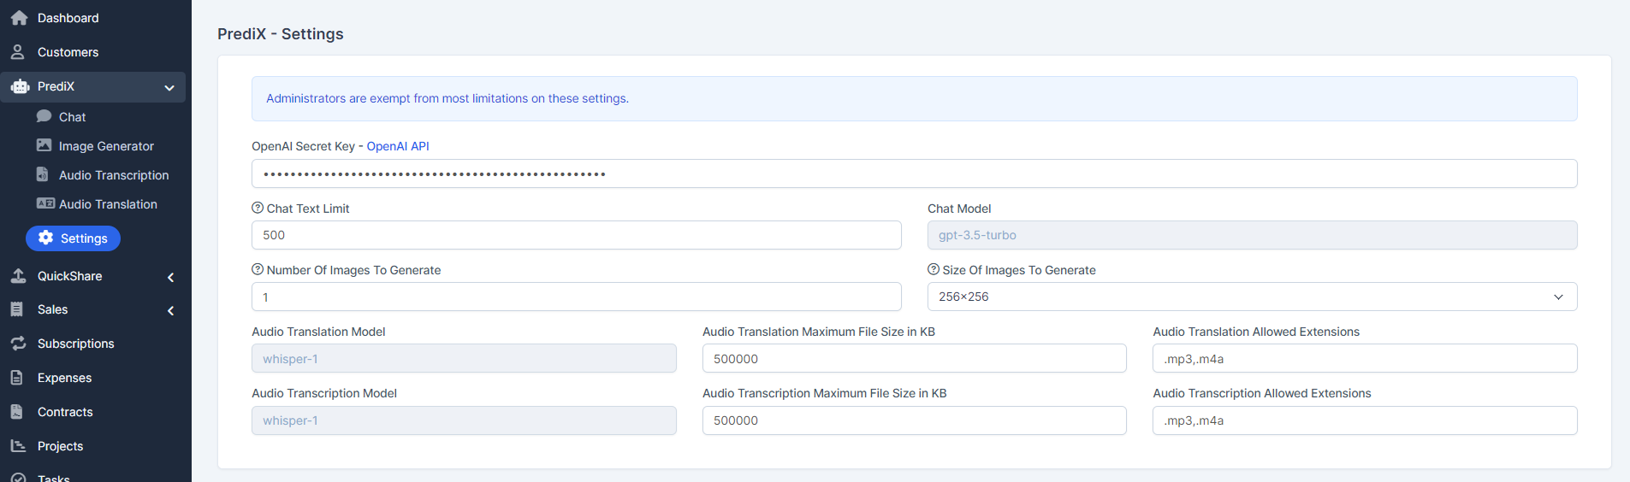
Task: Click the Settings pill button
Action: [x=73, y=238]
